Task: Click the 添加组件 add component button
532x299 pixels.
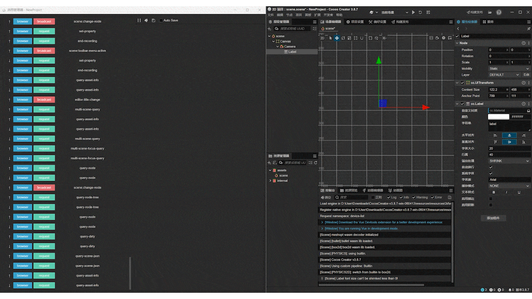Action: click(x=493, y=218)
